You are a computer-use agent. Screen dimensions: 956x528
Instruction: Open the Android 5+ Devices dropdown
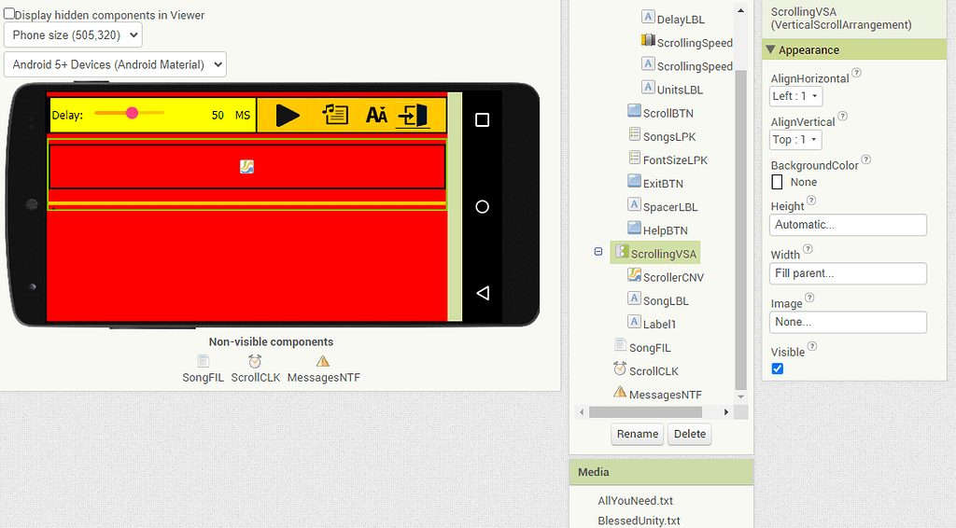(x=115, y=64)
